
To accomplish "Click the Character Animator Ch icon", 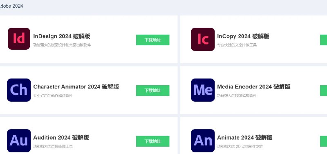I will [19, 90].
